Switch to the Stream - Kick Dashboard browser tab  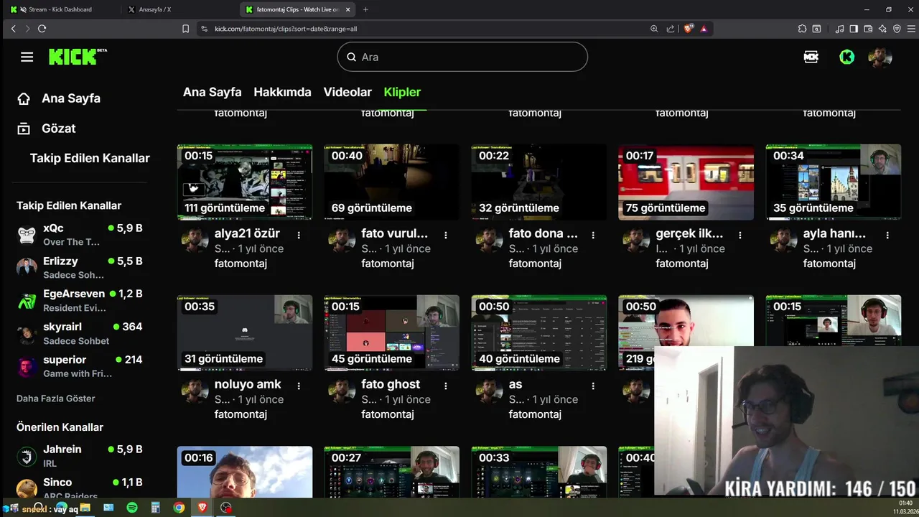[60, 9]
